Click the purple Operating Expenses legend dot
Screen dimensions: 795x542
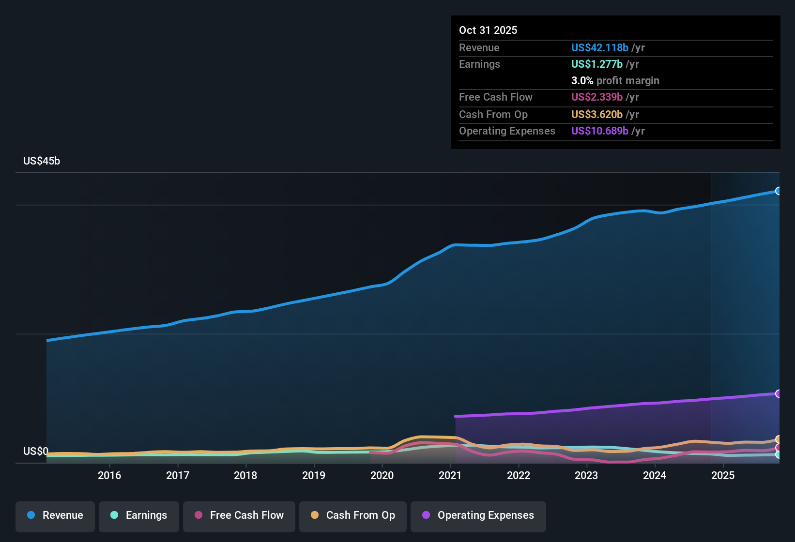coord(425,515)
